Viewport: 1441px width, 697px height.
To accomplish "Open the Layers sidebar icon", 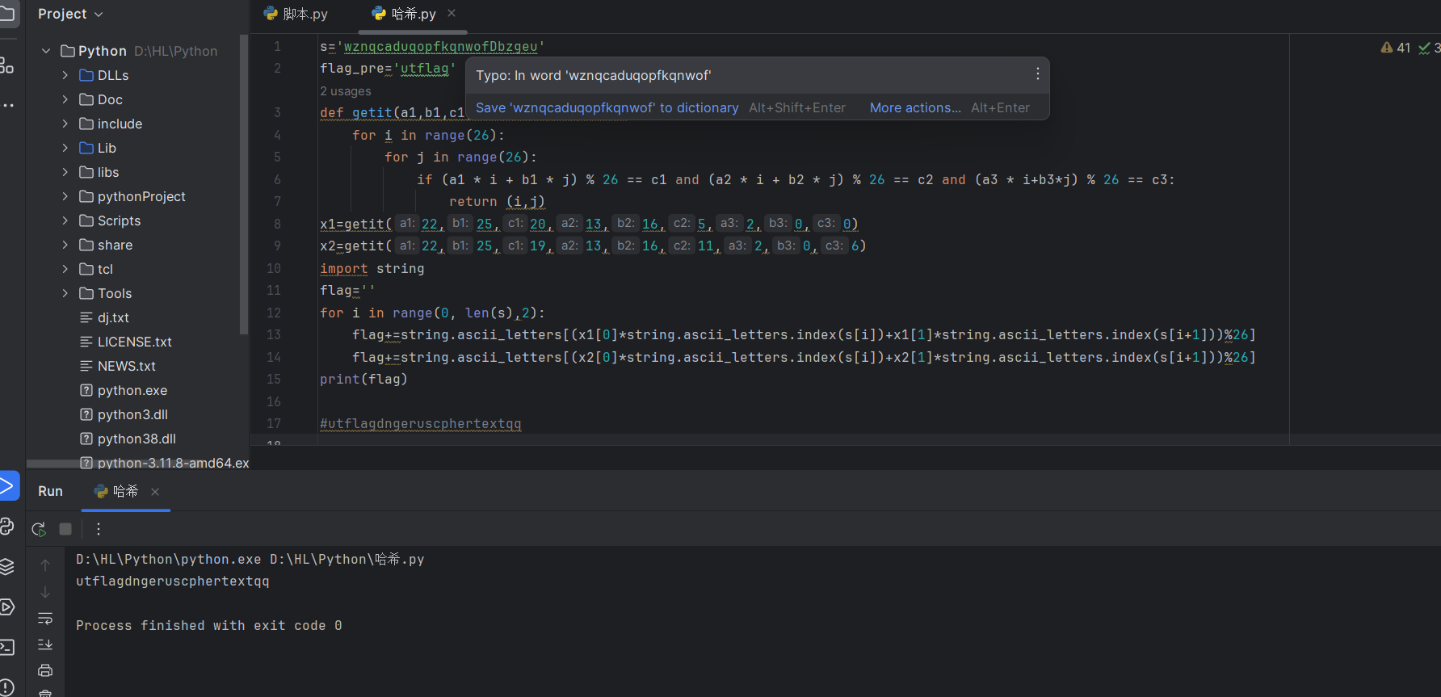I will coord(7,567).
